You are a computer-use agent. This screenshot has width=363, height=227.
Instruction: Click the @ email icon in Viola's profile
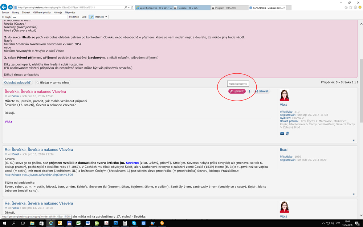click(x=287, y=134)
